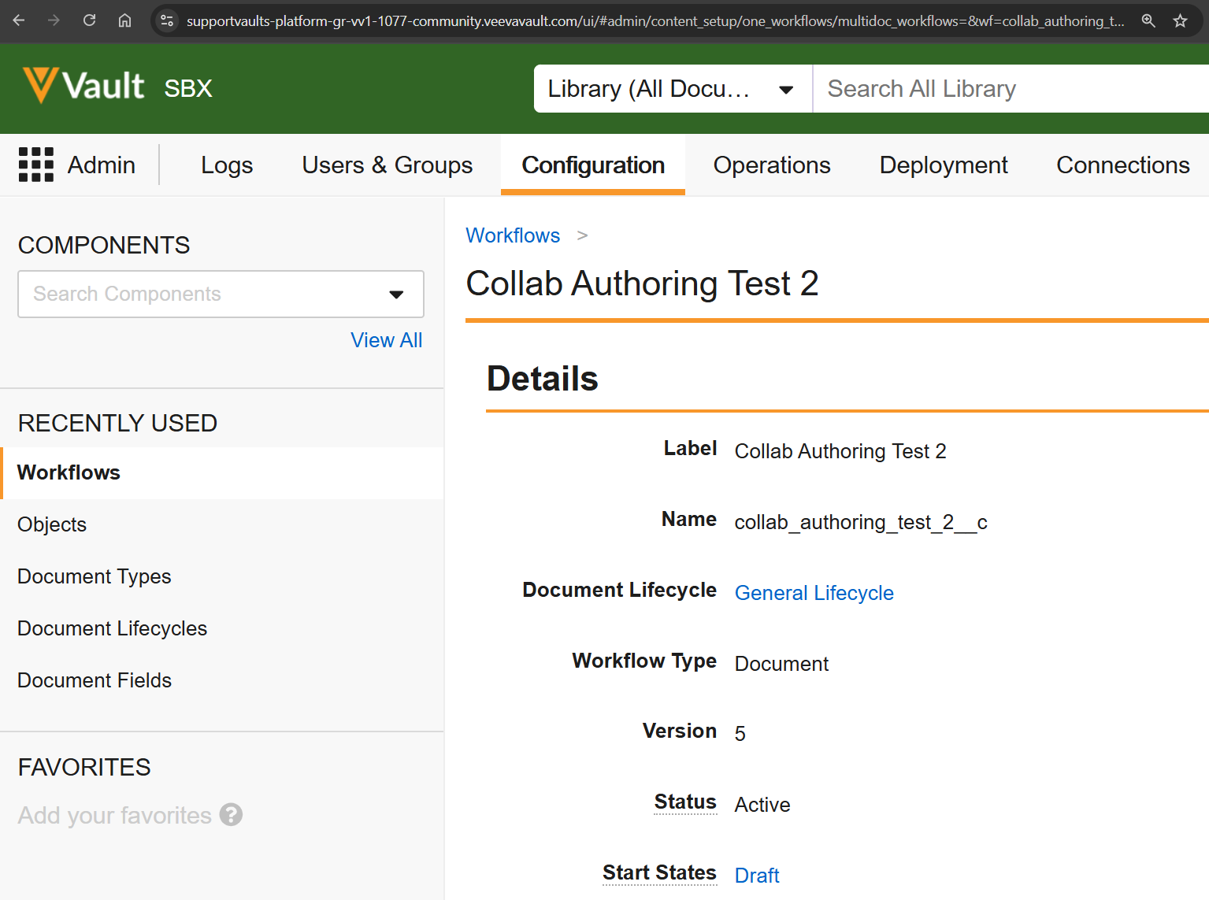Open the General Lifecycle link
Image resolution: width=1209 pixels, height=900 pixels.
(814, 593)
